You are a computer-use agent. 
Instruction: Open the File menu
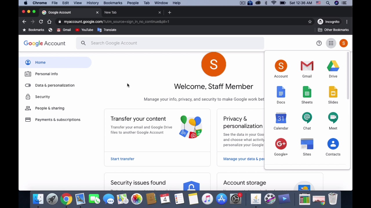[x=54, y=3]
